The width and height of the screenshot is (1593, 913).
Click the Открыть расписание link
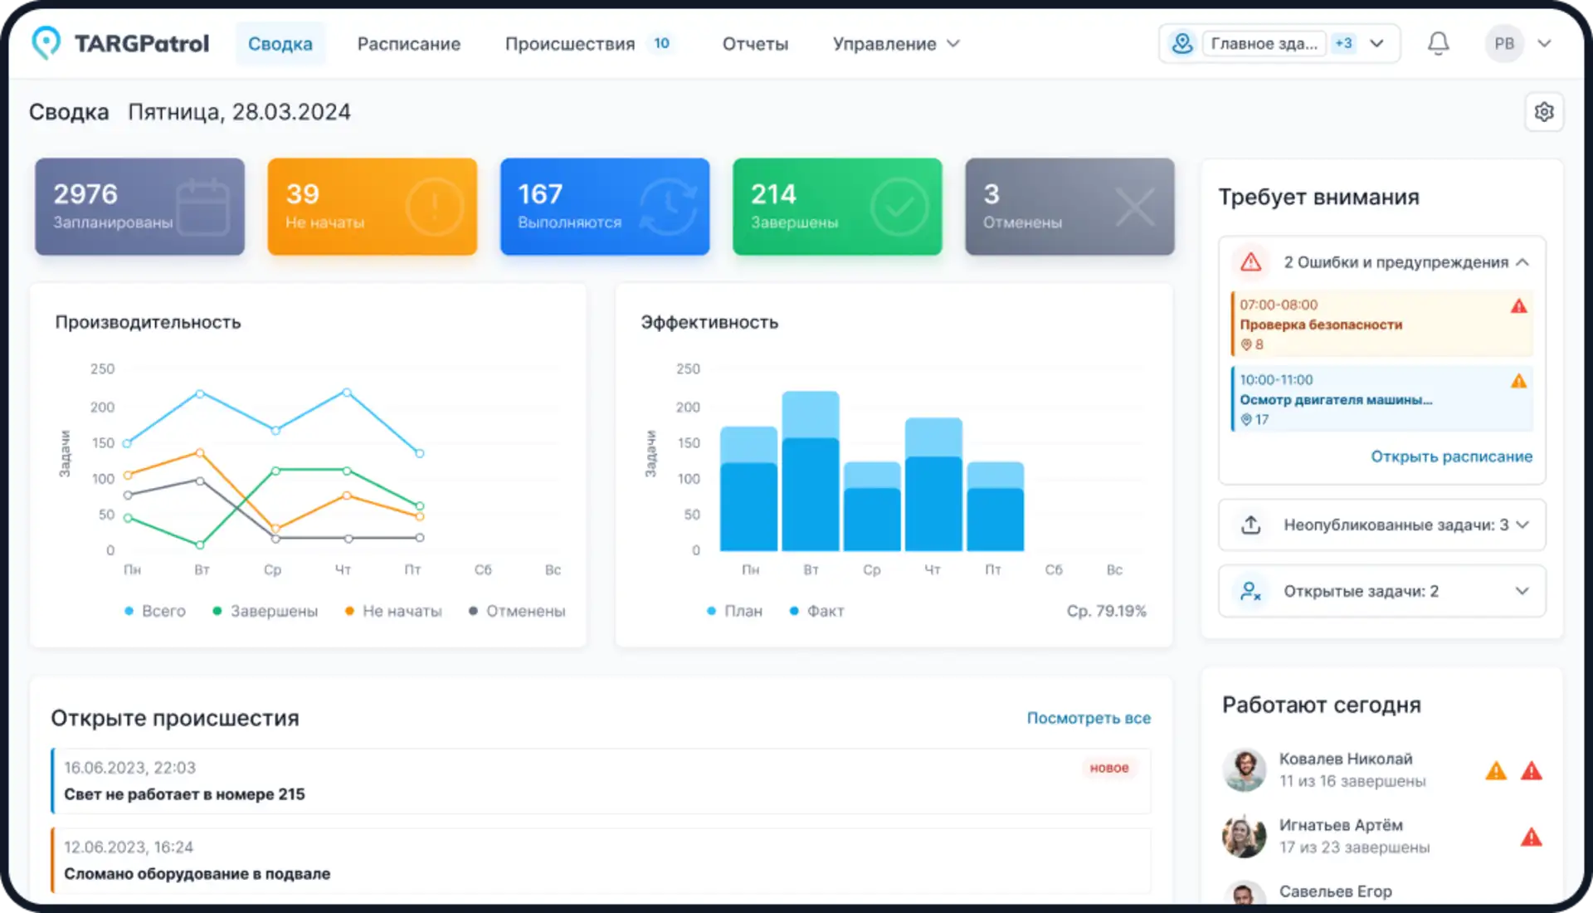click(1451, 456)
